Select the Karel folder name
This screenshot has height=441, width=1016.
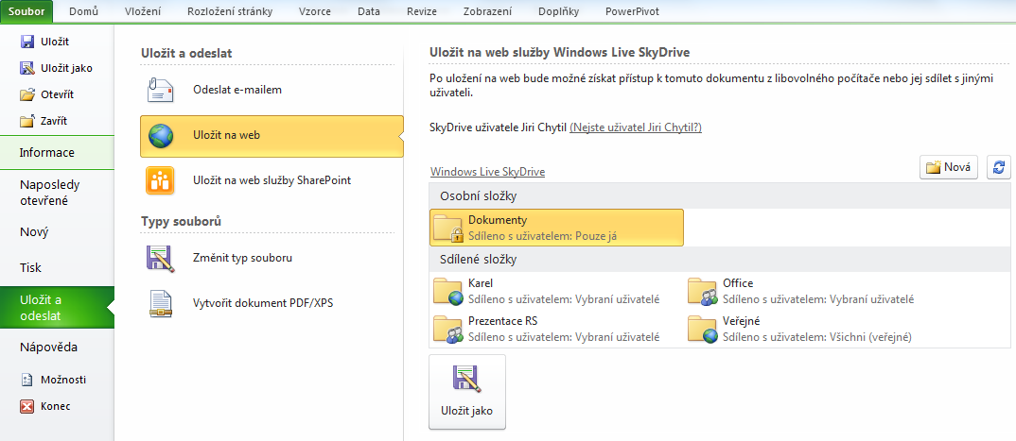(481, 284)
